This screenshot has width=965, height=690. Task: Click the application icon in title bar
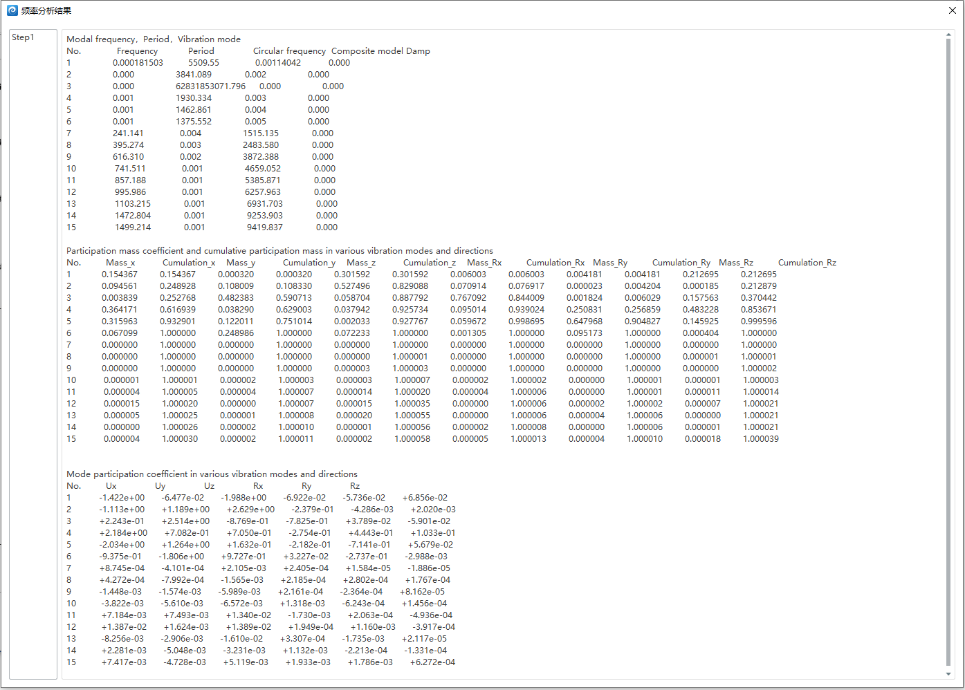(x=12, y=10)
